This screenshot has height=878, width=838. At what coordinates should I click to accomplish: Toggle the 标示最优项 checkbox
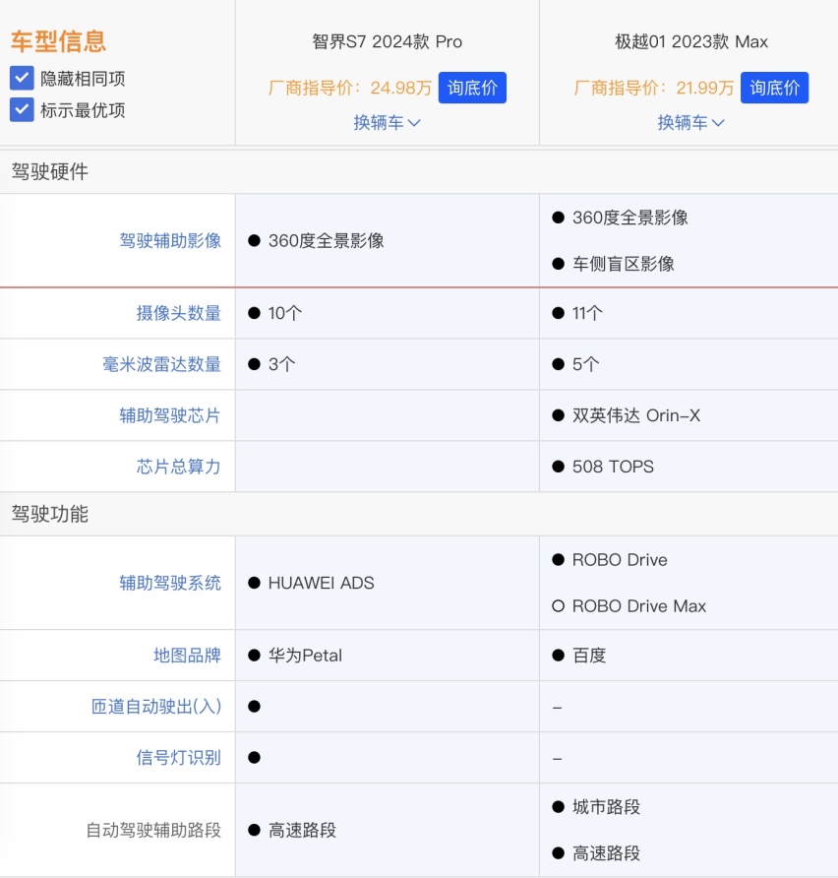(22, 110)
